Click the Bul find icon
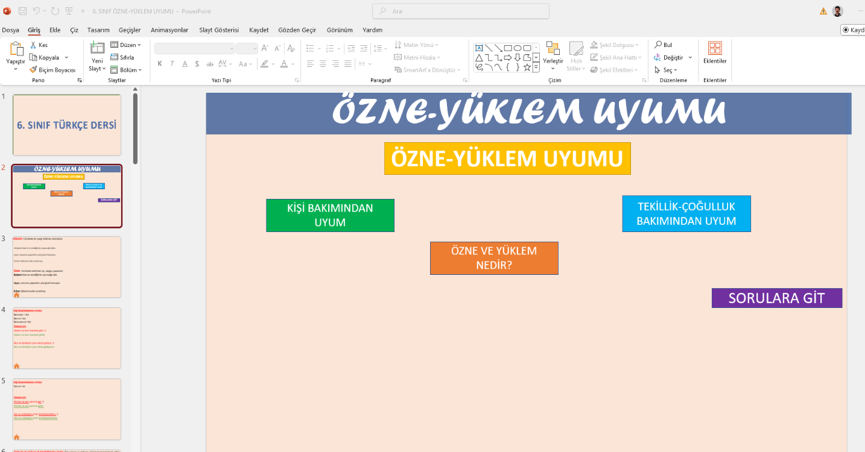The width and height of the screenshot is (865, 452). coord(658,45)
